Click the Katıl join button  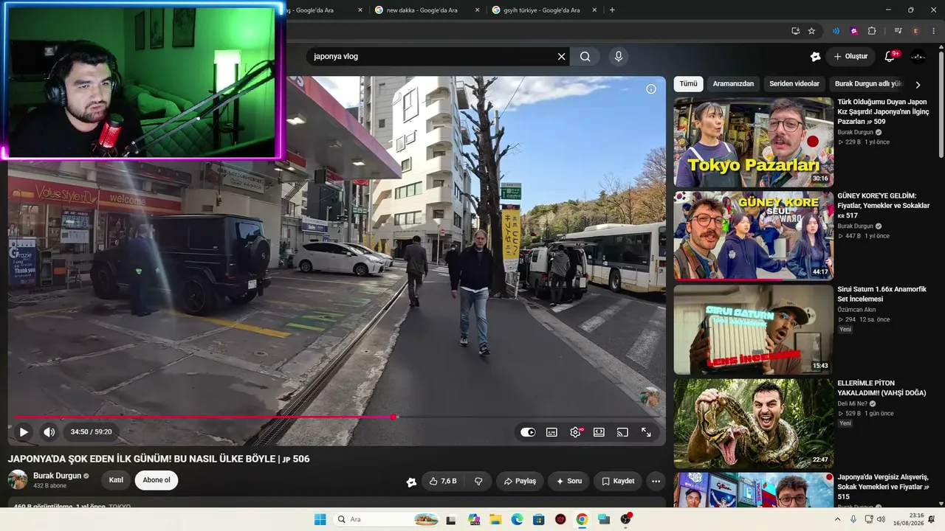tap(116, 480)
